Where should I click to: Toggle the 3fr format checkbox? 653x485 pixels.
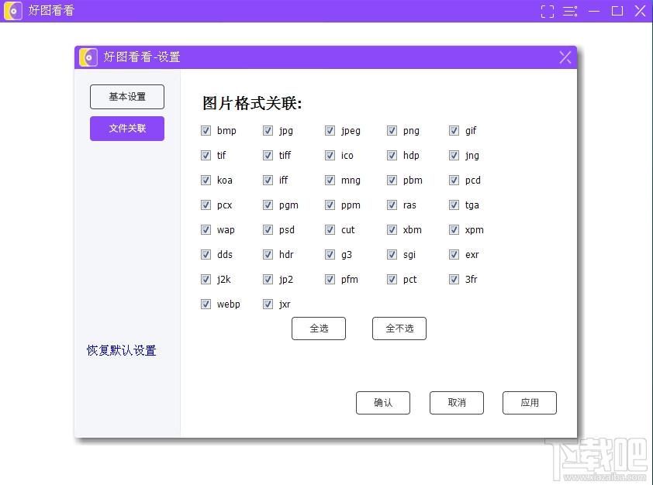[454, 280]
